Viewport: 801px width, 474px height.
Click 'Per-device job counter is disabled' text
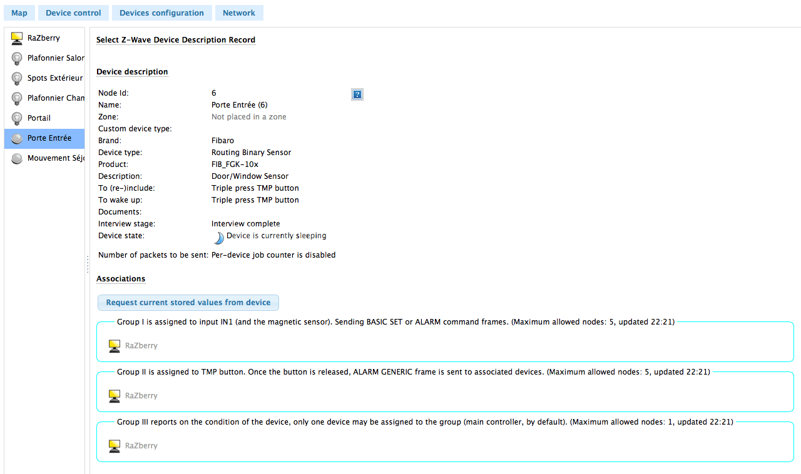[273, 255]
